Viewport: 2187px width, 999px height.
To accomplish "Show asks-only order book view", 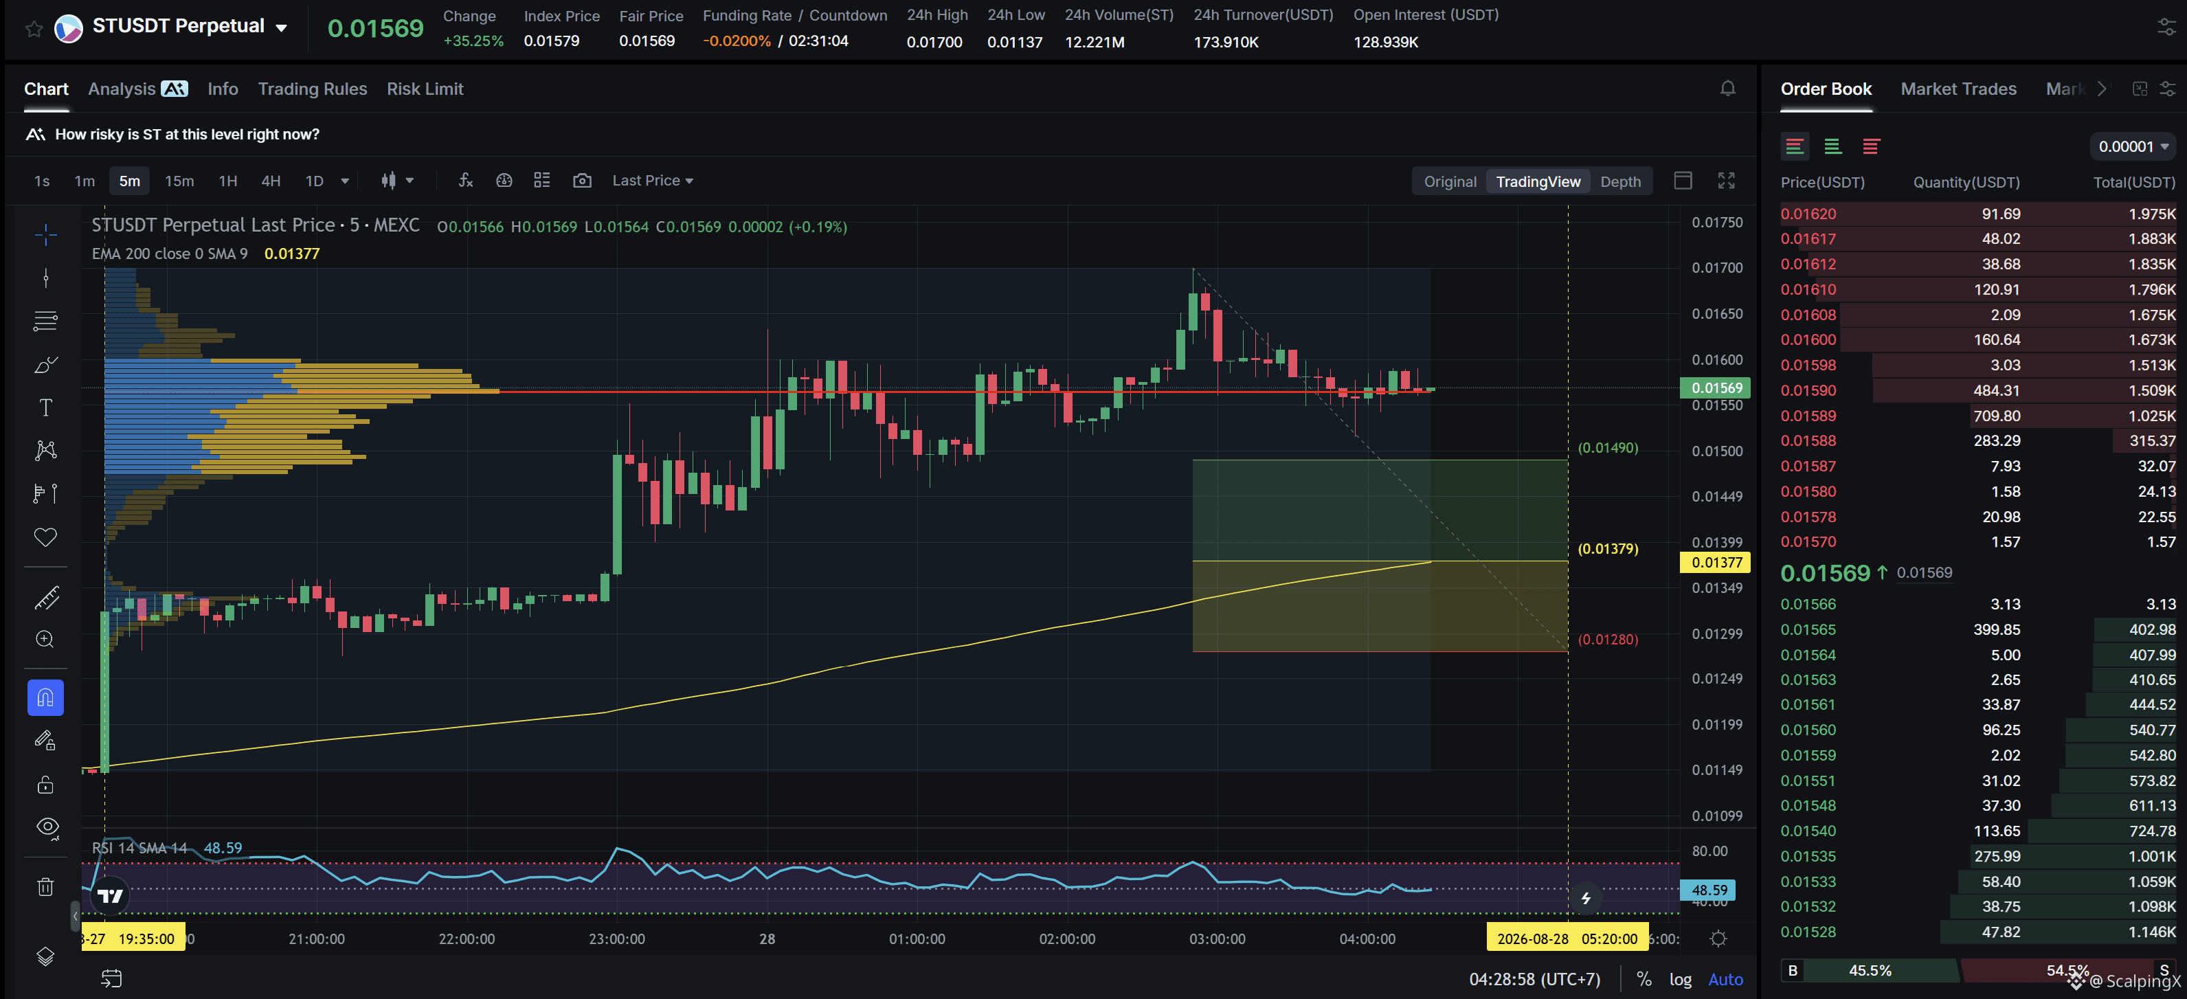I will [x=1870, y=146].
